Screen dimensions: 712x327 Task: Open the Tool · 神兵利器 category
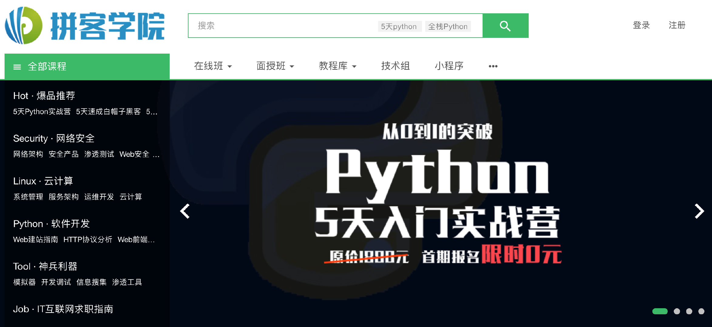click(45, 266)
